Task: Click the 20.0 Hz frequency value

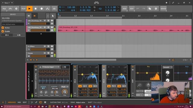Action: click(x=112, y=92)
